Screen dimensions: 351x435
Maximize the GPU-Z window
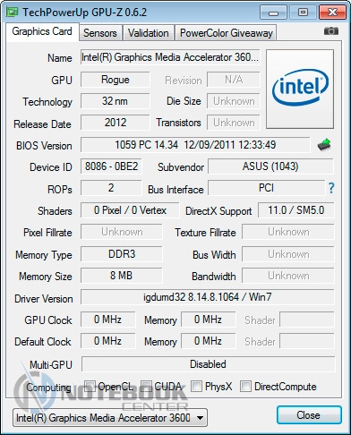303,13
